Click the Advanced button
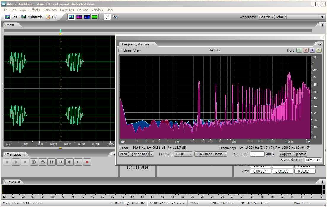The height and width of the screenshot is (207, 327). (313, 160)
